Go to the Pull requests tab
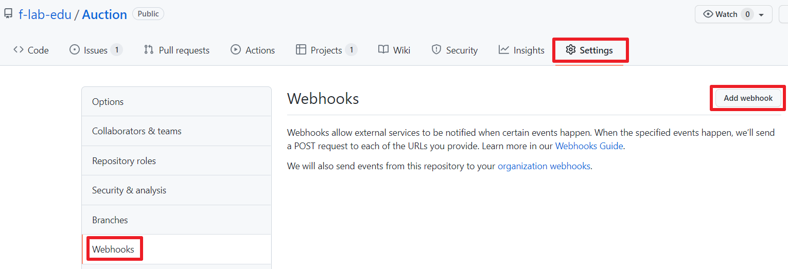Image resolution: width=788 pixels, height=269 pixels. click(177, 50)
